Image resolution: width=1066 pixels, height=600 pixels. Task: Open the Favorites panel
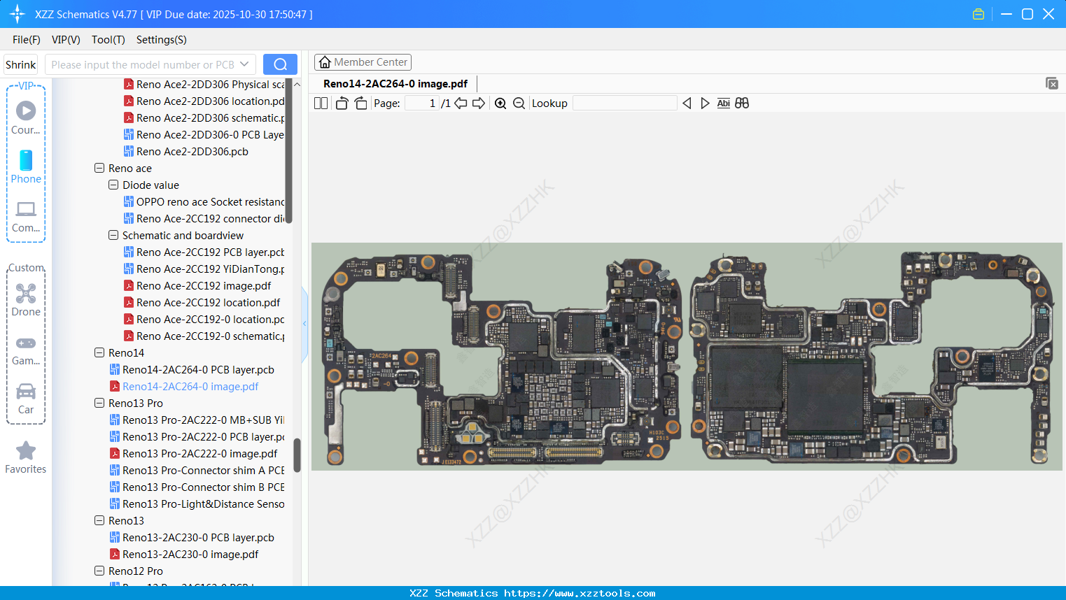point(26,457)
